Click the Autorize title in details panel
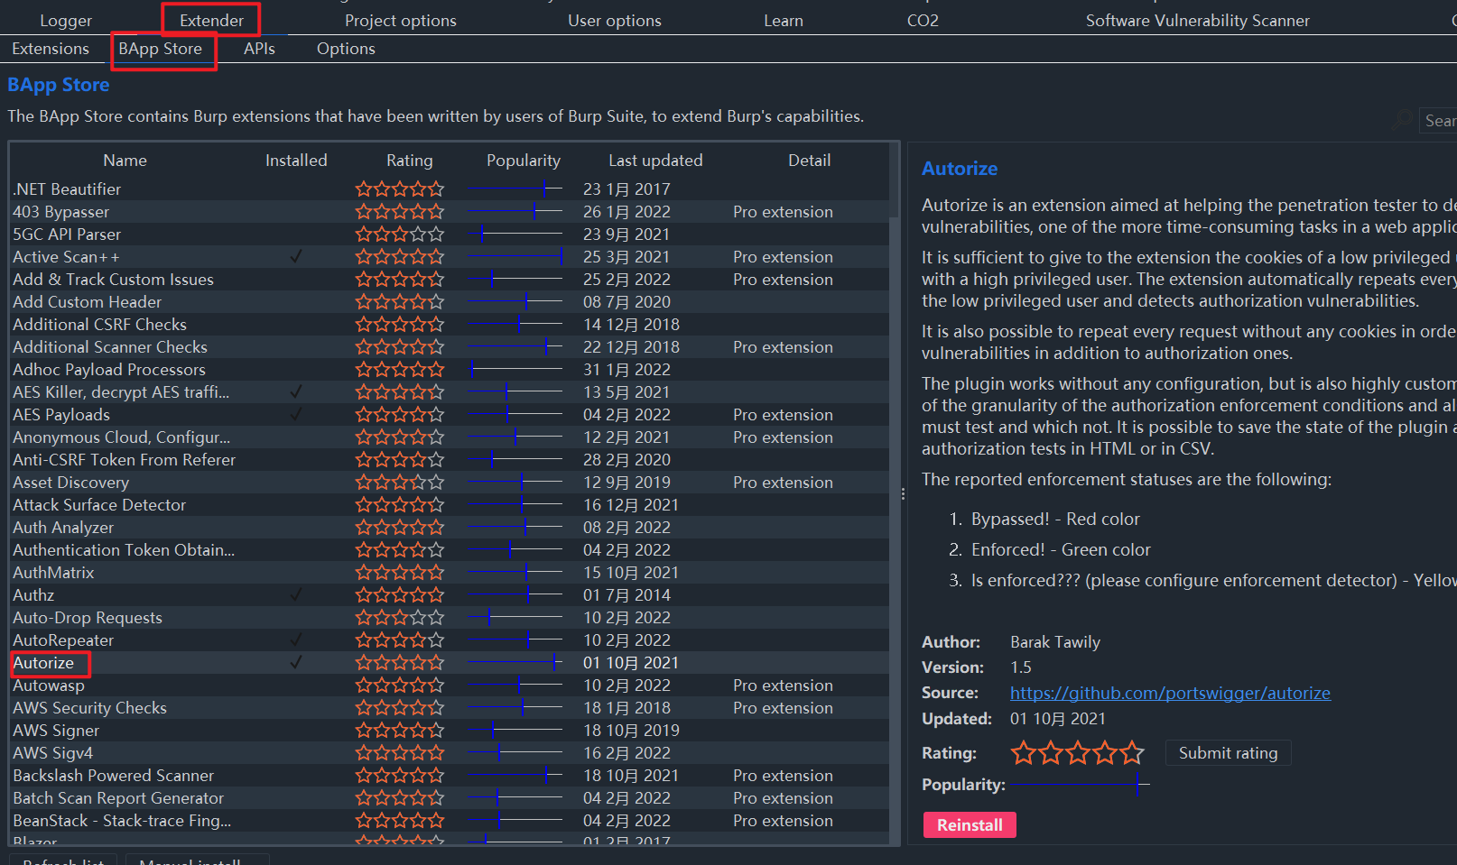The image size is (1457, 865). 960,169
